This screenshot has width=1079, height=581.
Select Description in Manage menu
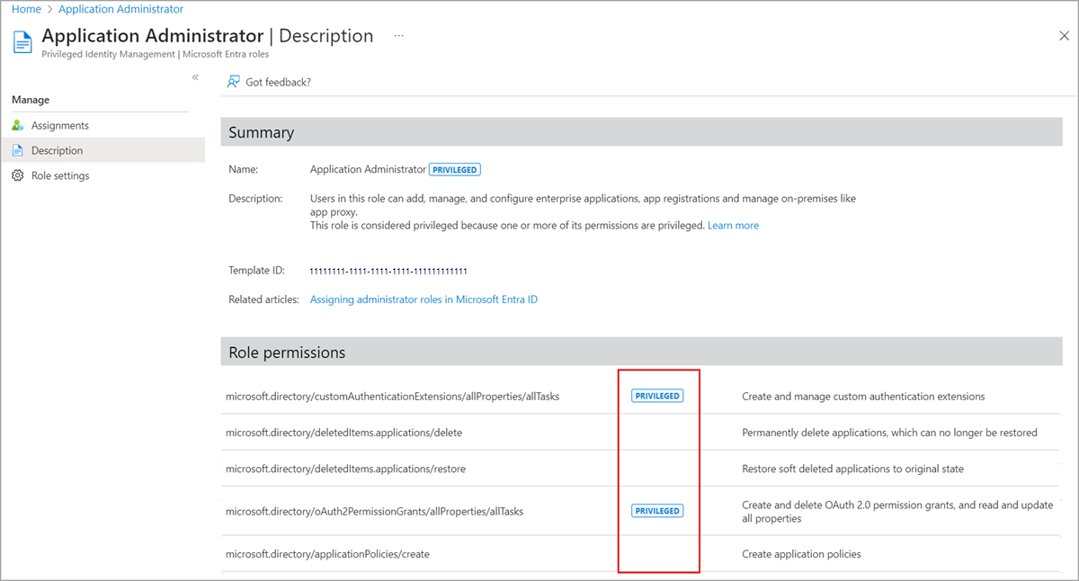pyautogui.click(x=57, y=150)
